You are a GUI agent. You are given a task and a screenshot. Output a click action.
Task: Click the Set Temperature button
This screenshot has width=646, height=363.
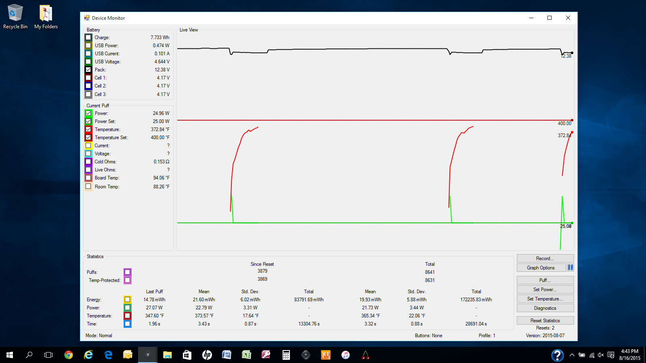click(545, 299)
